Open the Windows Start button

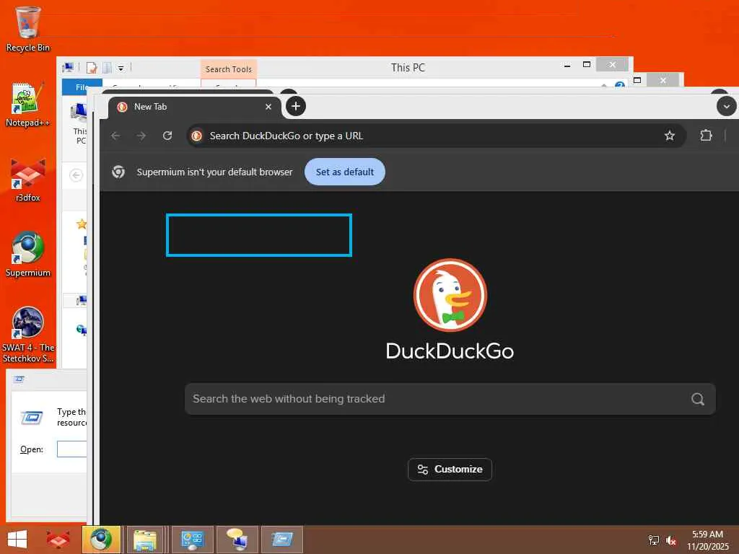17,540
